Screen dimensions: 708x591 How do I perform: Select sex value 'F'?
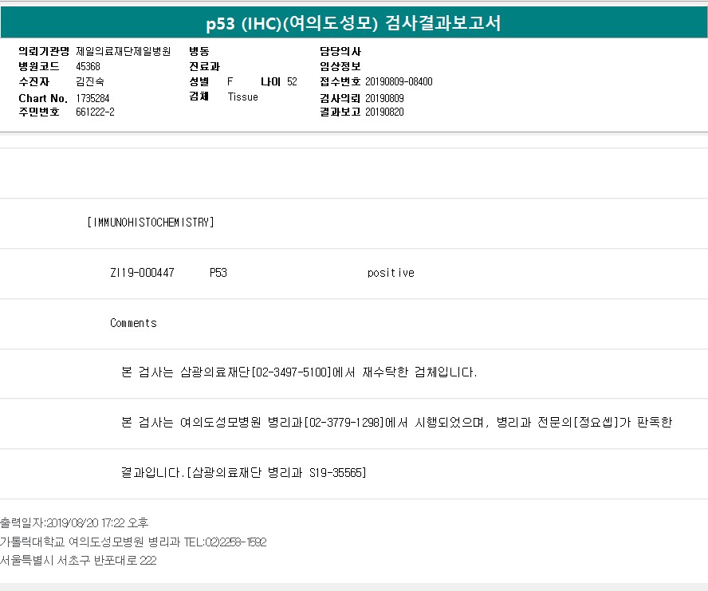tap(230, 82)
